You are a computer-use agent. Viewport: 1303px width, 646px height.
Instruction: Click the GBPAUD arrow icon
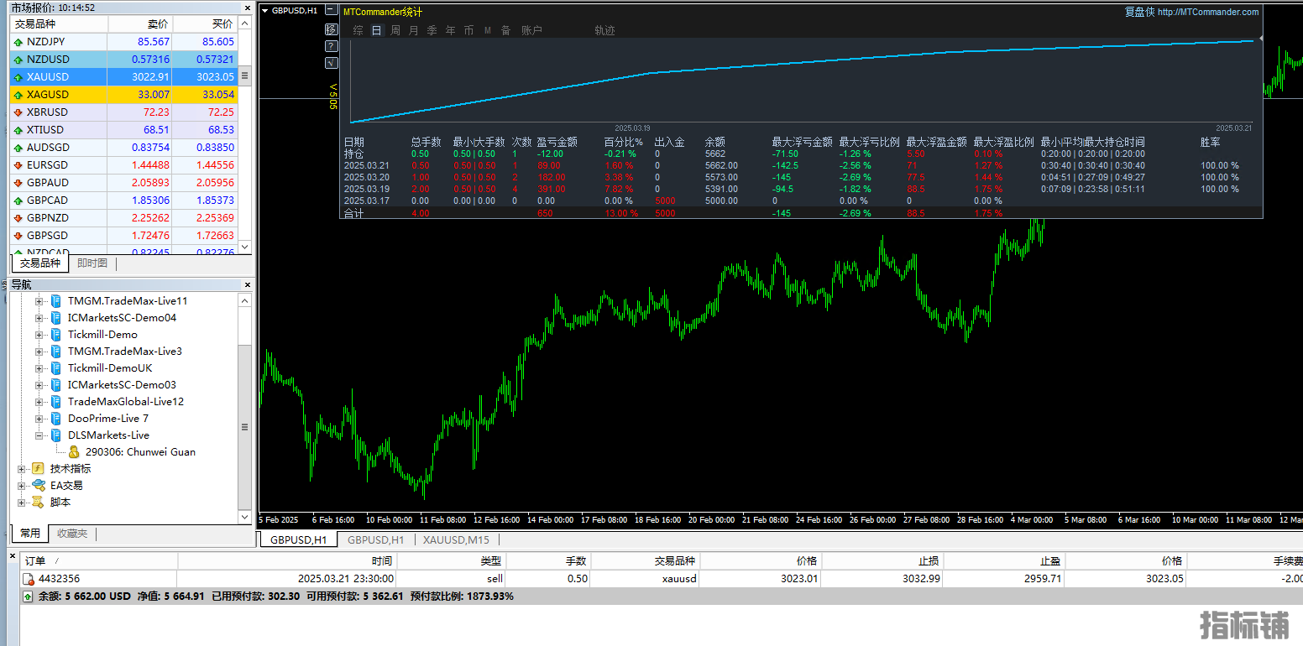point(18,183)
